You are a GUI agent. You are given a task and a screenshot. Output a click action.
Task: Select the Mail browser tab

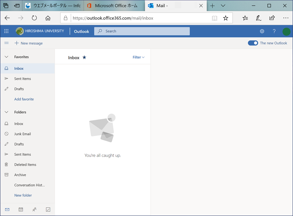(176, 6)
